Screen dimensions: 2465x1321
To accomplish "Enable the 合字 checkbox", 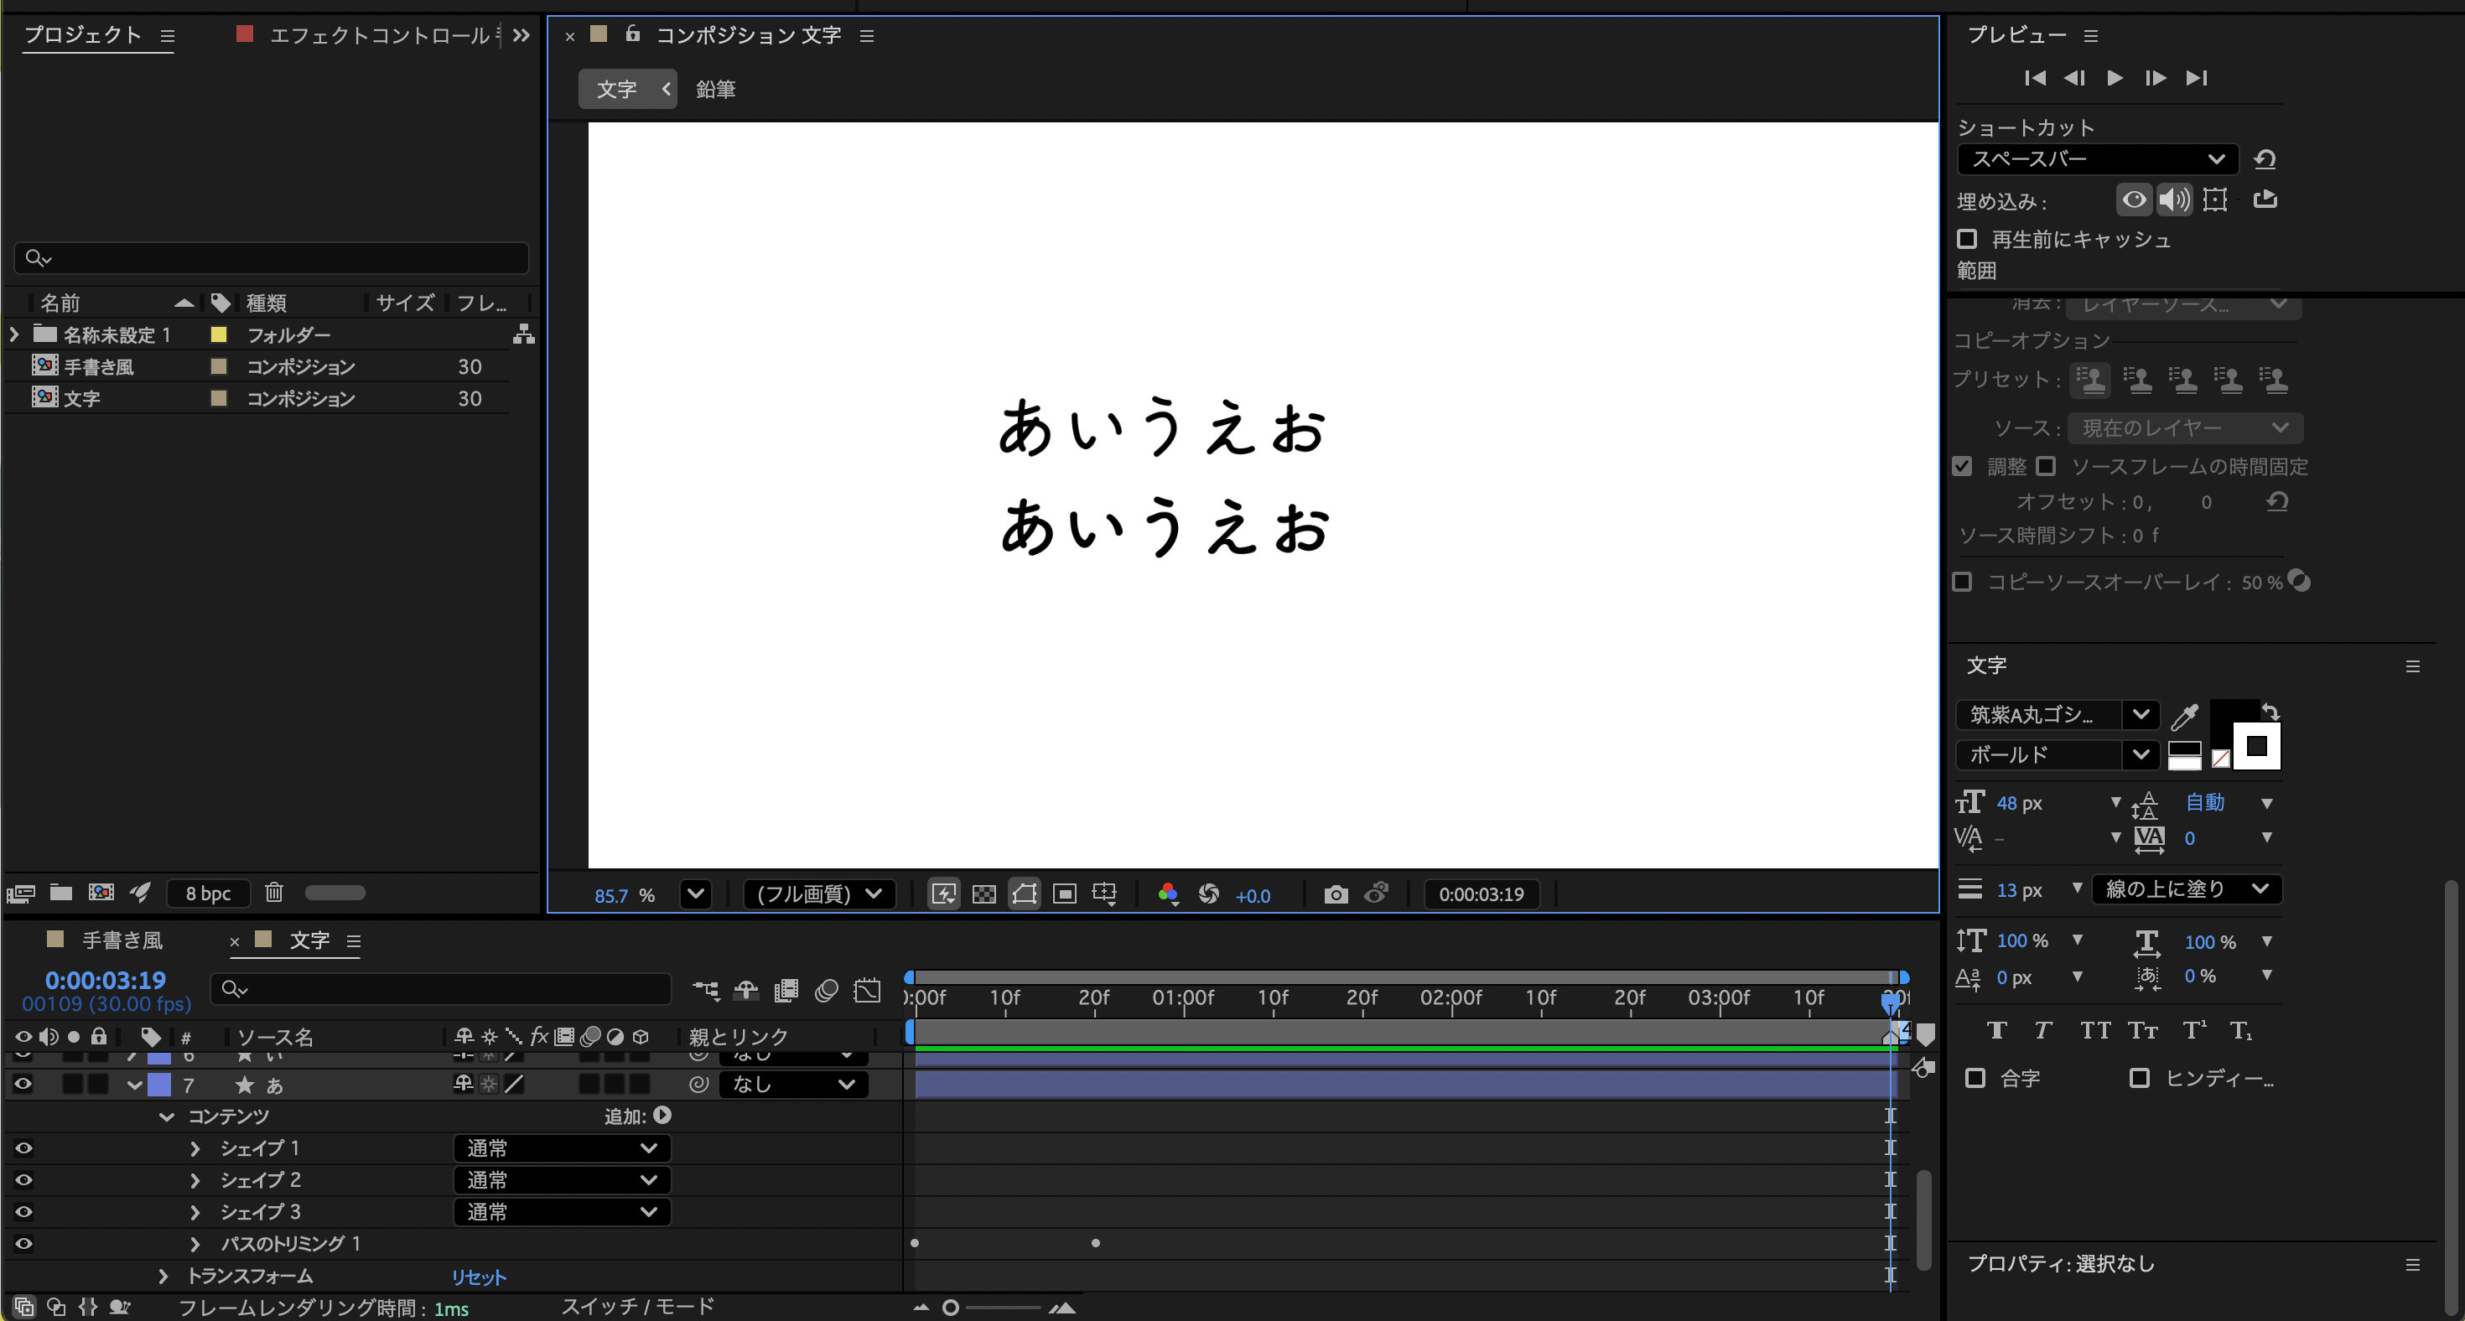I will (1975, 1078).
